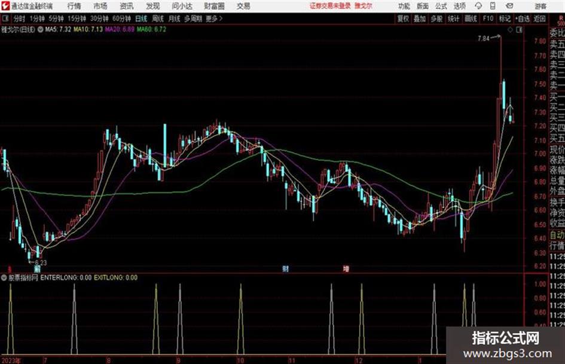Switch to 月线 monthly tab

coord(174,19)
